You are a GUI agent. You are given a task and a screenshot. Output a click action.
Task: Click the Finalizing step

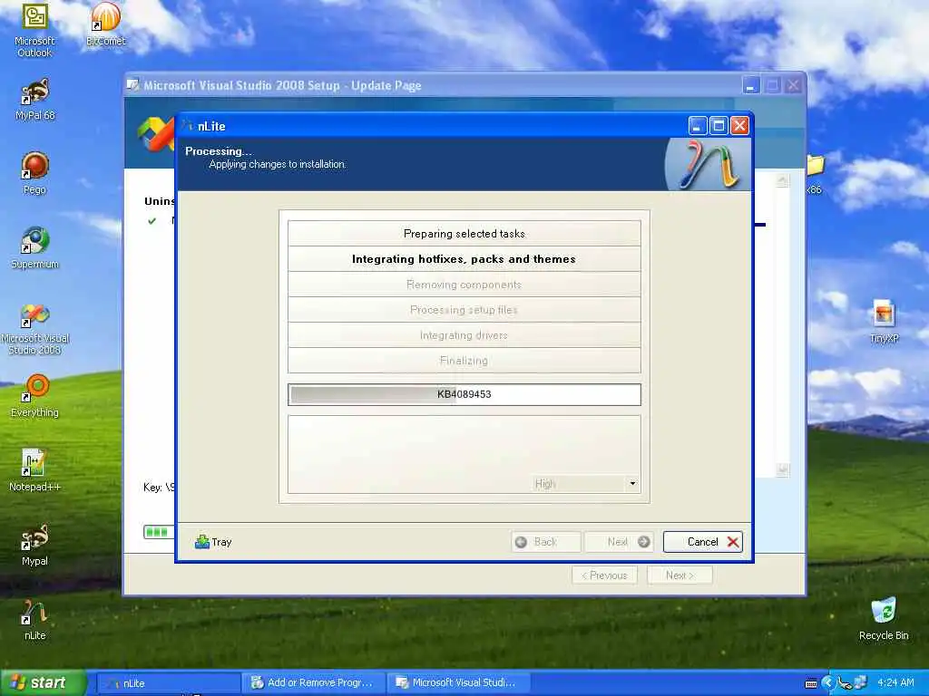[x=464, y=361]
